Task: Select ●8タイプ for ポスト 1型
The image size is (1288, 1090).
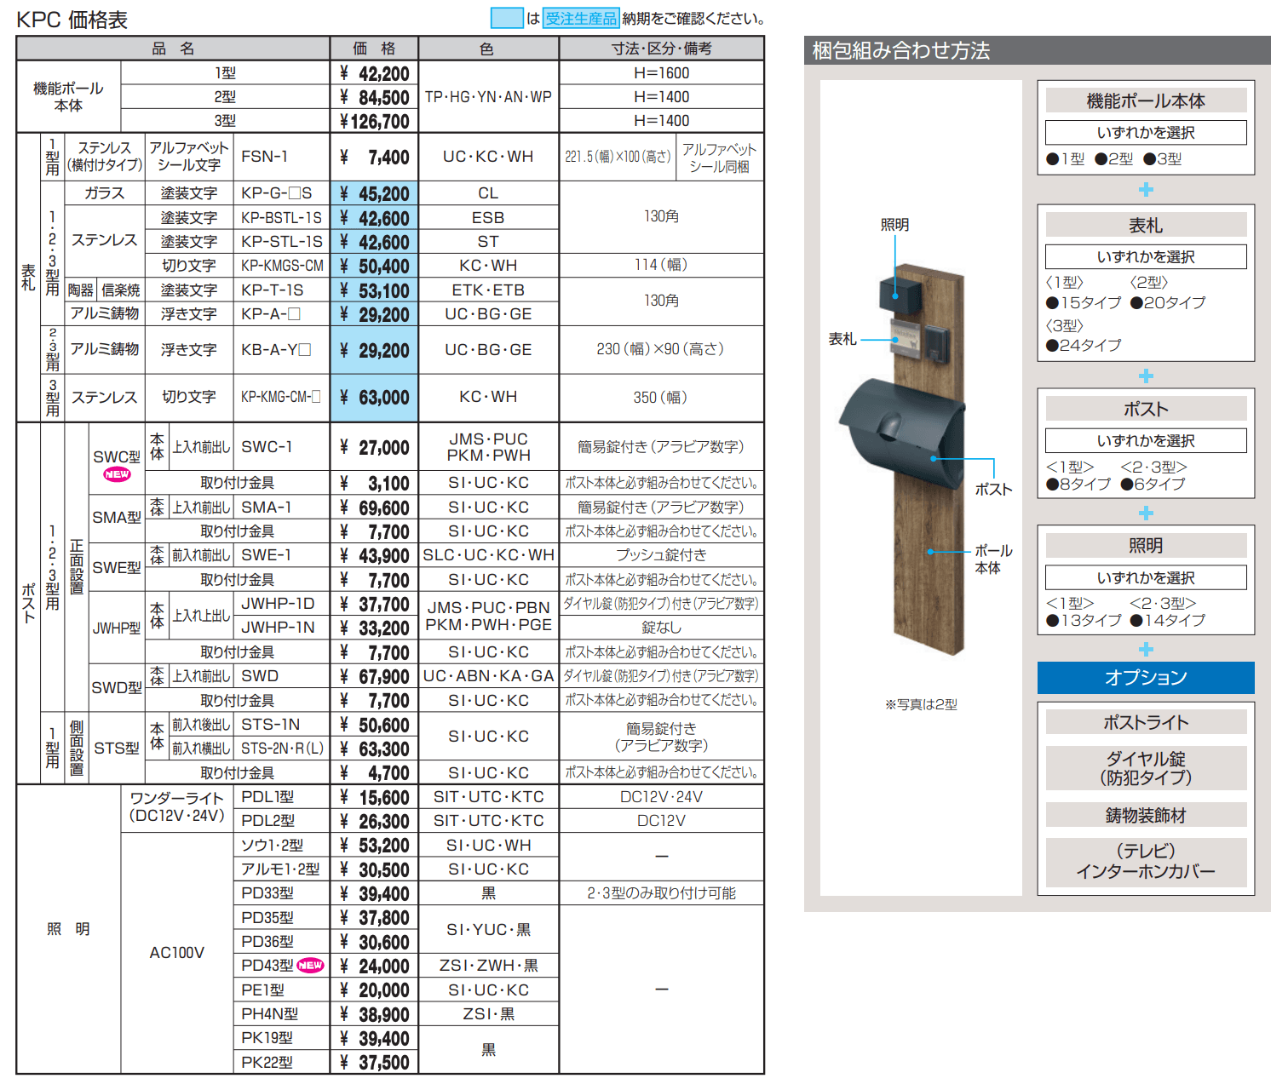Action: tap(1078, 483)
